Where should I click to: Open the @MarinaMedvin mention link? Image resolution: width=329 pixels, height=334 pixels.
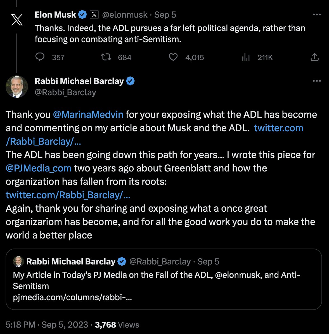pyautogui.click(x=88, y=114)
